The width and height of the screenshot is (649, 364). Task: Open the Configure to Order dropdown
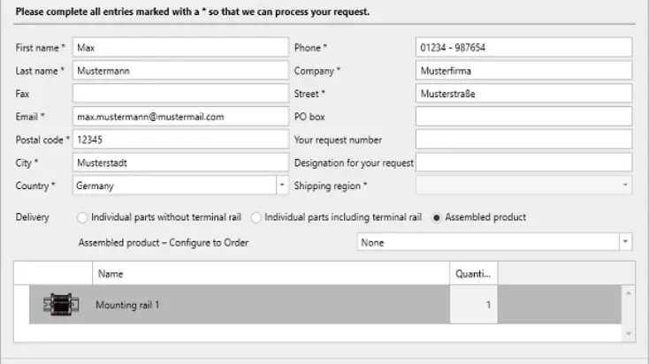(626, 242)
